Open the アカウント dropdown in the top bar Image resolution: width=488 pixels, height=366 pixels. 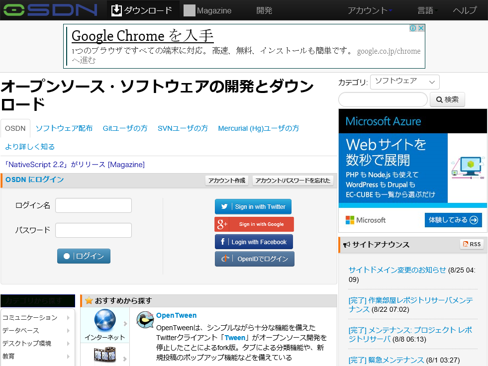tap(369, 9)
